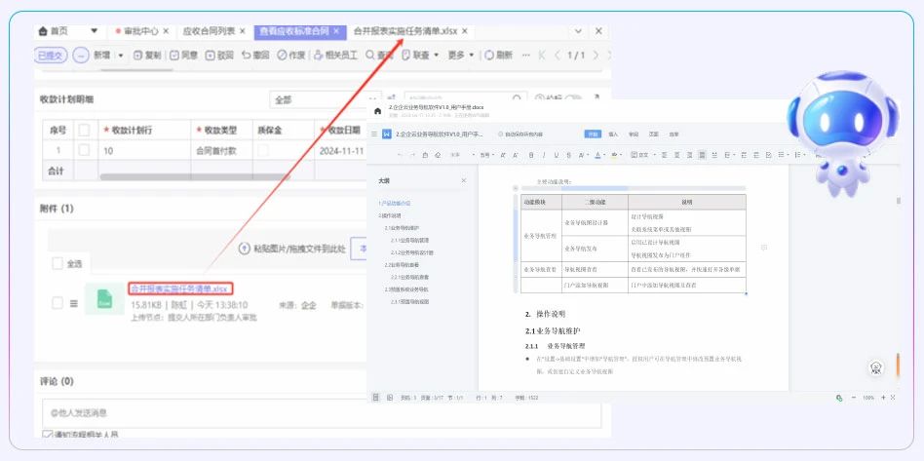This screenshot has height=461, width=924.
Task: Click the 刷新 refresh icon
Action: [497, 56]
